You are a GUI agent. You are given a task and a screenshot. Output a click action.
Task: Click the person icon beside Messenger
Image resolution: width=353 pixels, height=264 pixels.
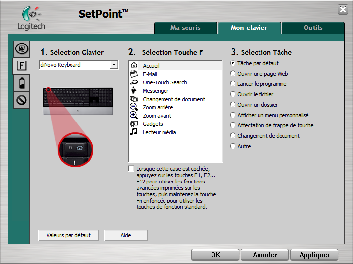[x=134, y=90]
